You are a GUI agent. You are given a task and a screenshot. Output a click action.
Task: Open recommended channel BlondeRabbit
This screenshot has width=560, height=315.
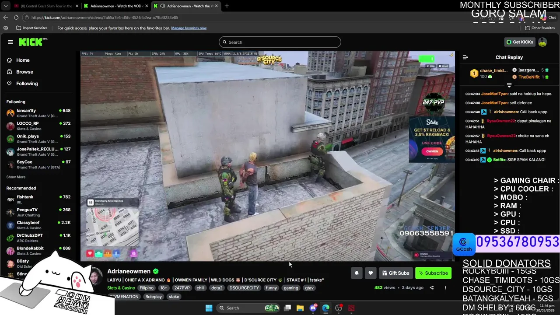38,251
